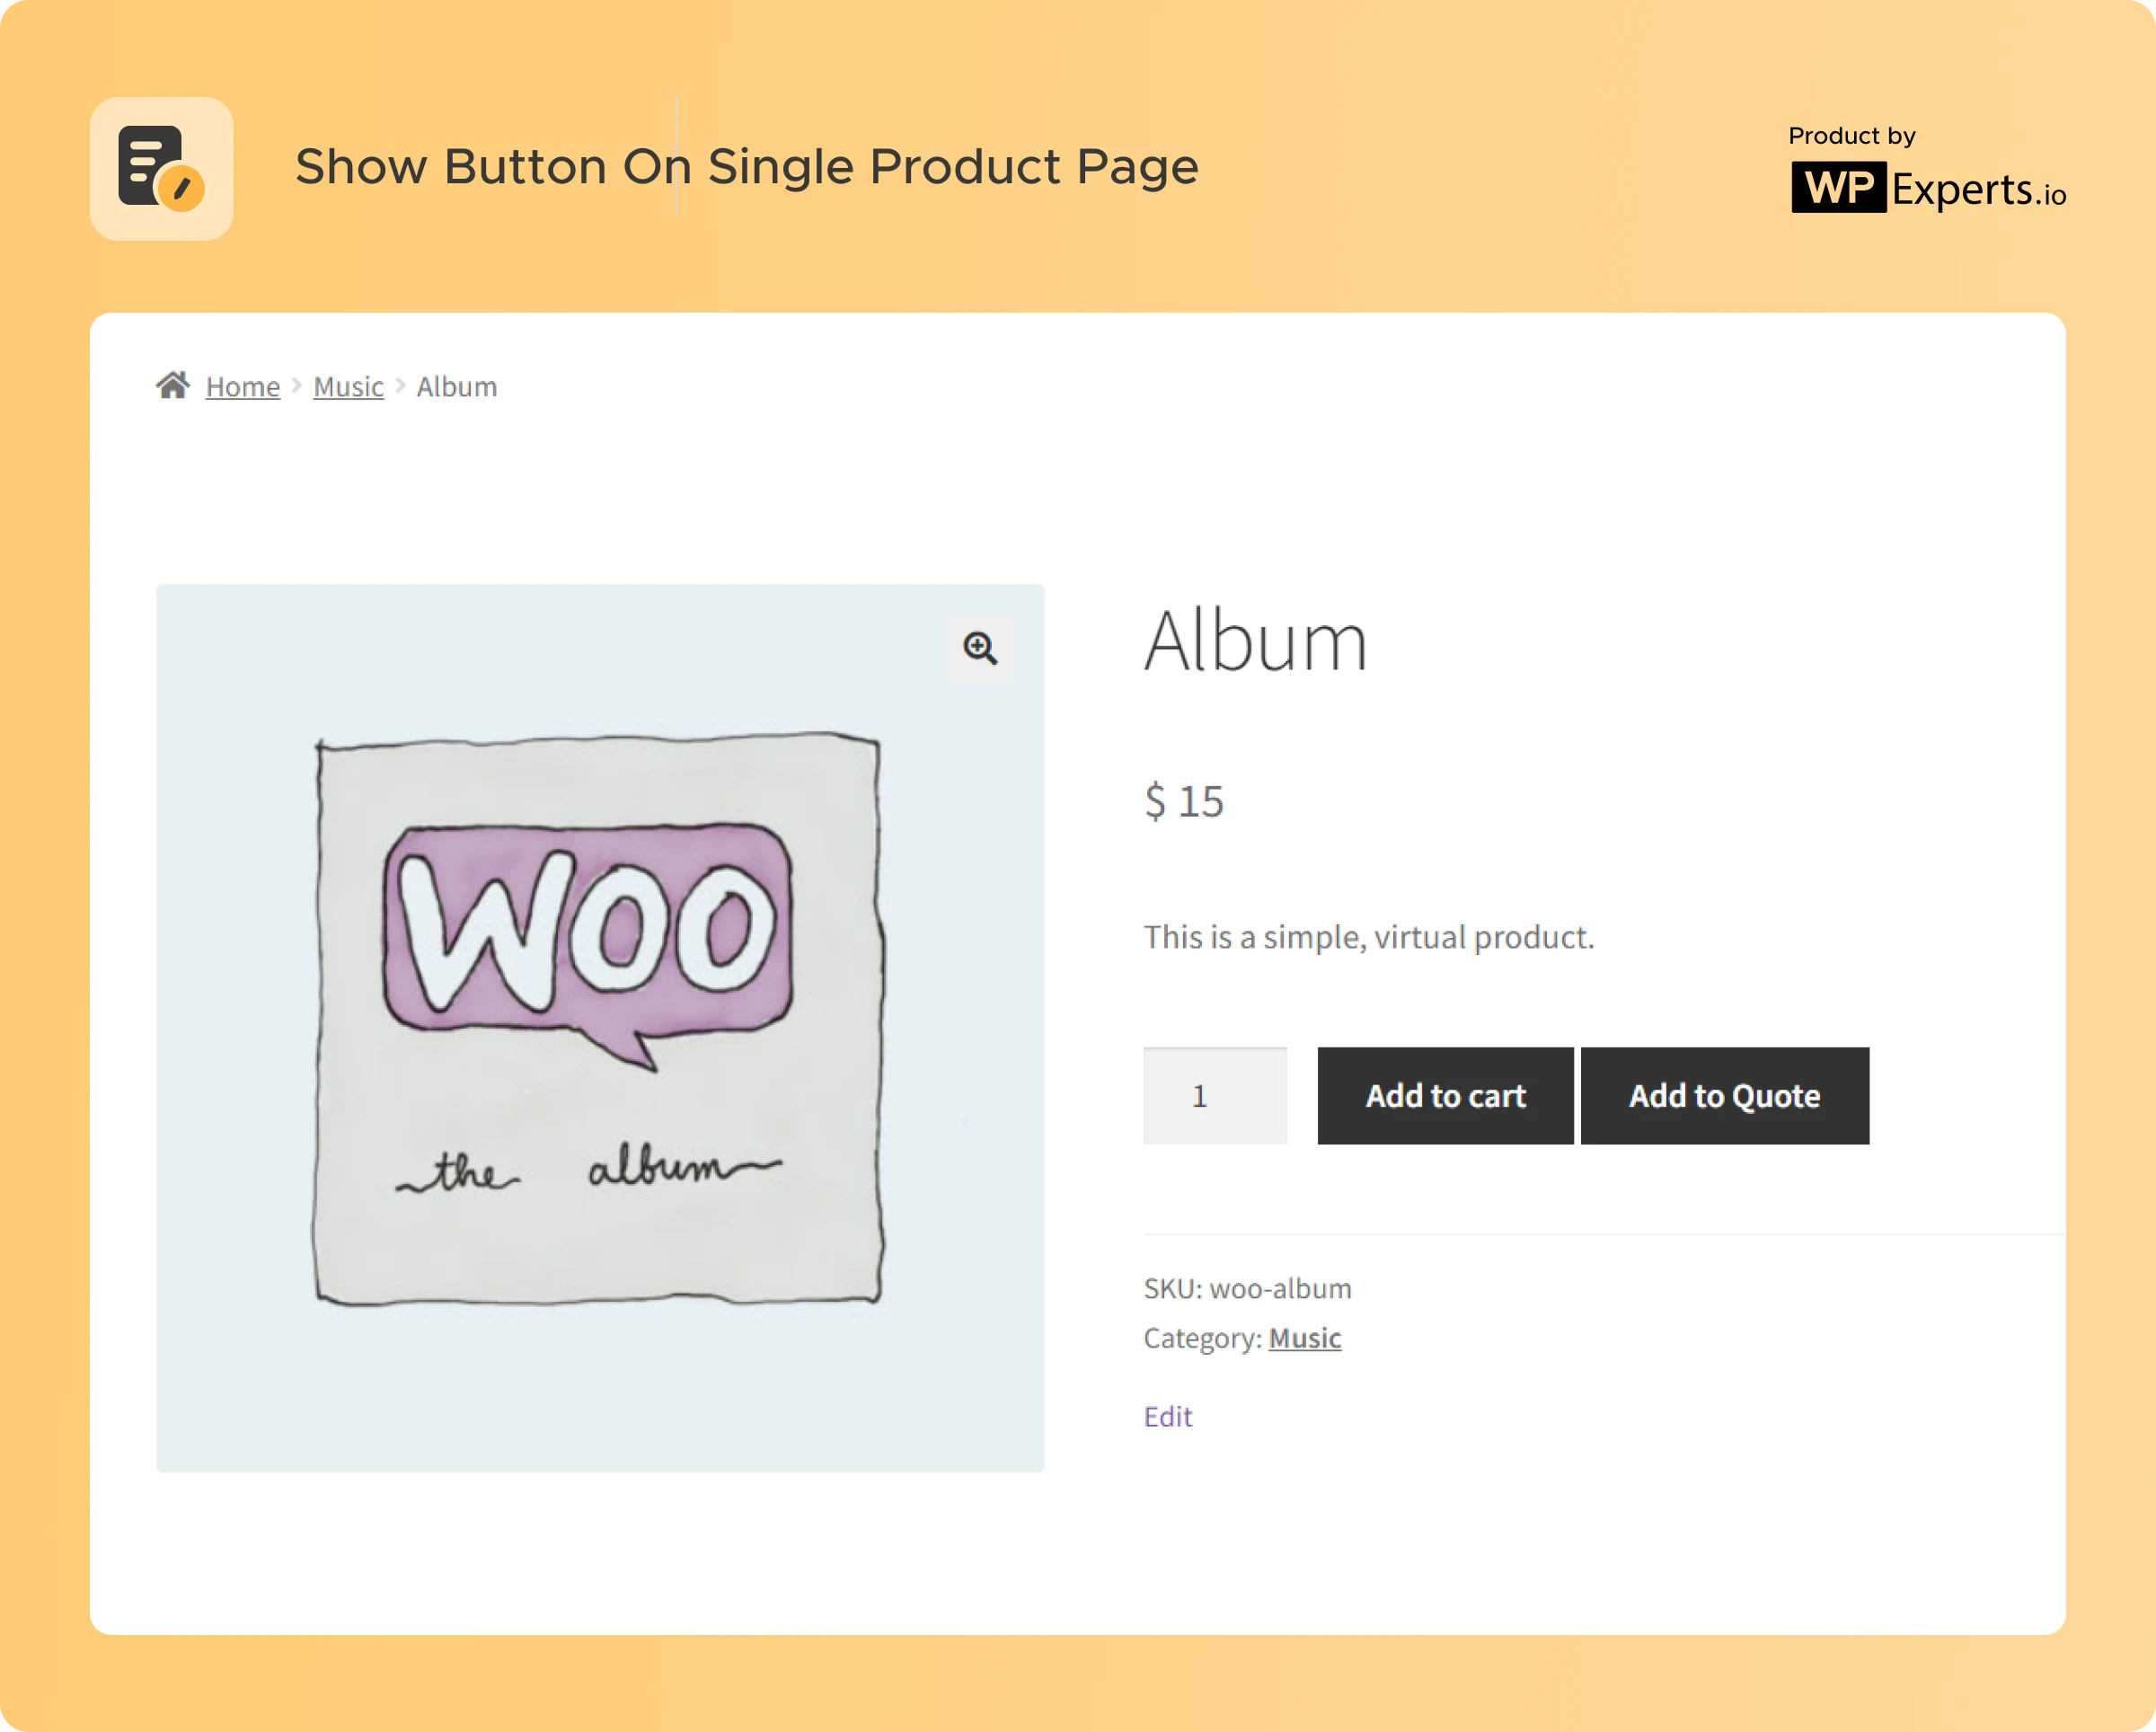Screen dimensions: 2156x1732
Task: Click the chevron after Music breadcrumb
Action: [400, 386]
